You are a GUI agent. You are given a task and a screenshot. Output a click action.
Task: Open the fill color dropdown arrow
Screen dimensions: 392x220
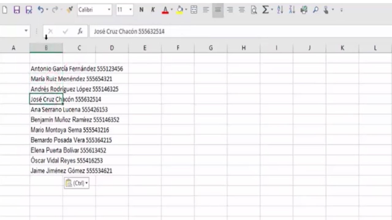point(186,10)
